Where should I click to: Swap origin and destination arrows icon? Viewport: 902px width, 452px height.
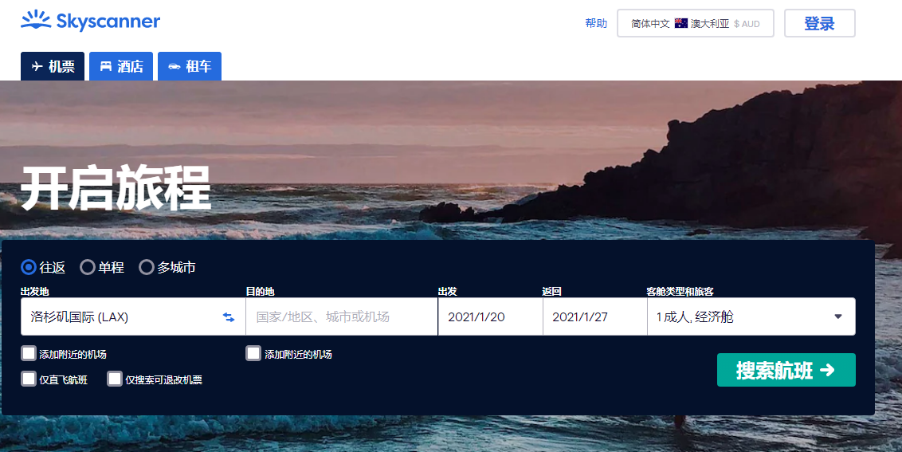click(229, 317)
